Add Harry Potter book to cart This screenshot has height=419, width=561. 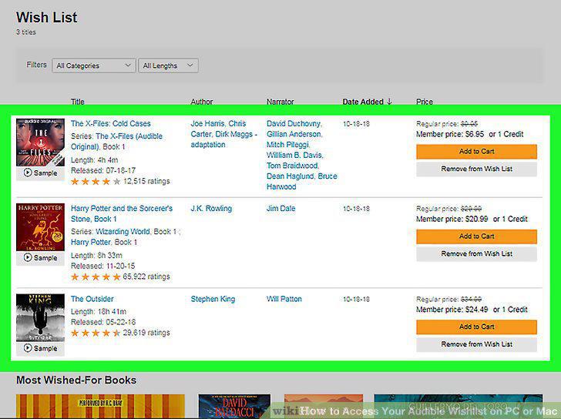476,236
